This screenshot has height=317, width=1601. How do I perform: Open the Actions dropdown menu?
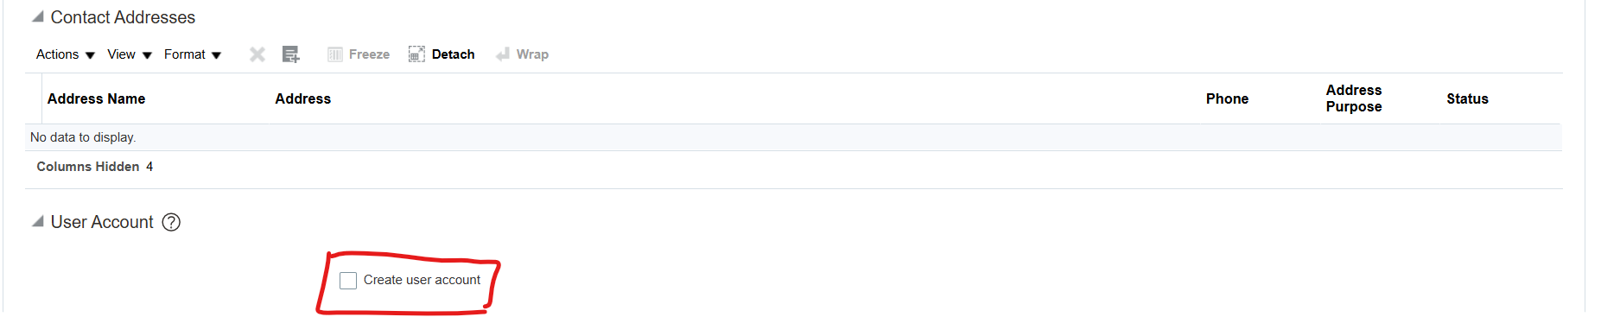click(66, 54)
